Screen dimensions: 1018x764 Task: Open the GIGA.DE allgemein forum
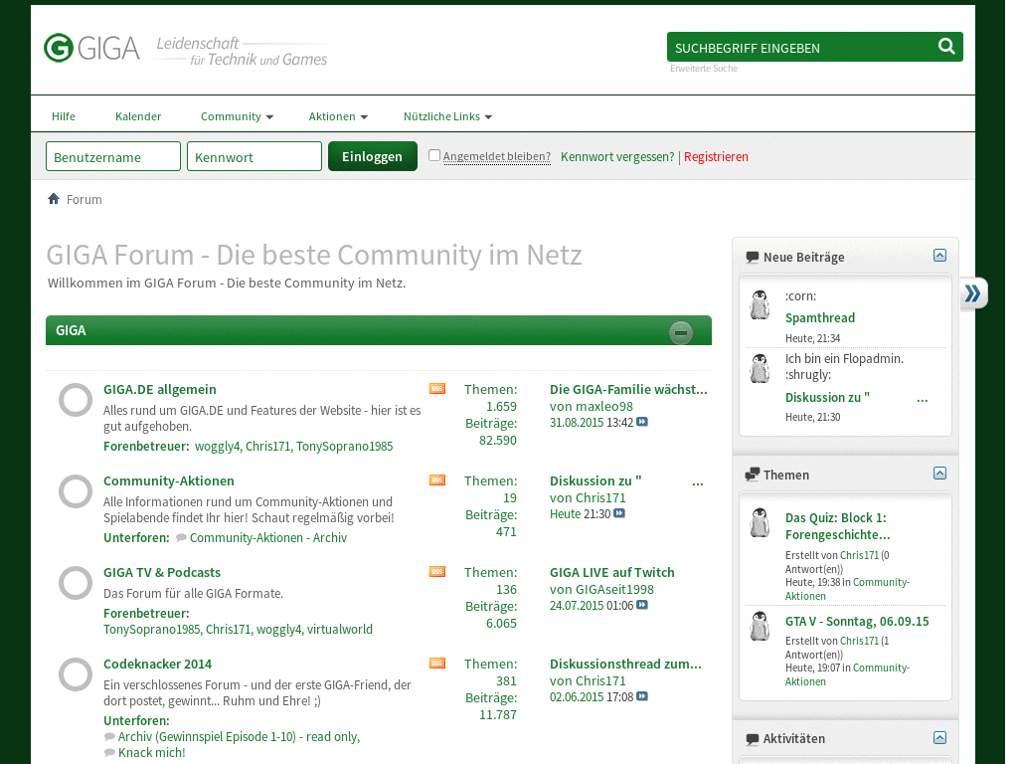tap(160, 389)
